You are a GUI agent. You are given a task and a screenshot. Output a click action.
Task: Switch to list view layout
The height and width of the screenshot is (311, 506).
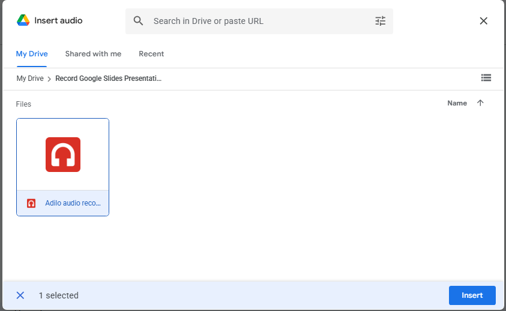point(486,78)
